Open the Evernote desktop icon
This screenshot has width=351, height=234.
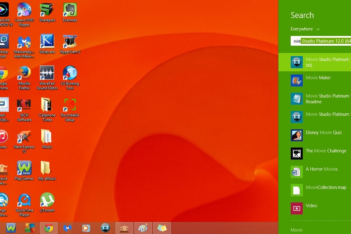pos(70,12)
